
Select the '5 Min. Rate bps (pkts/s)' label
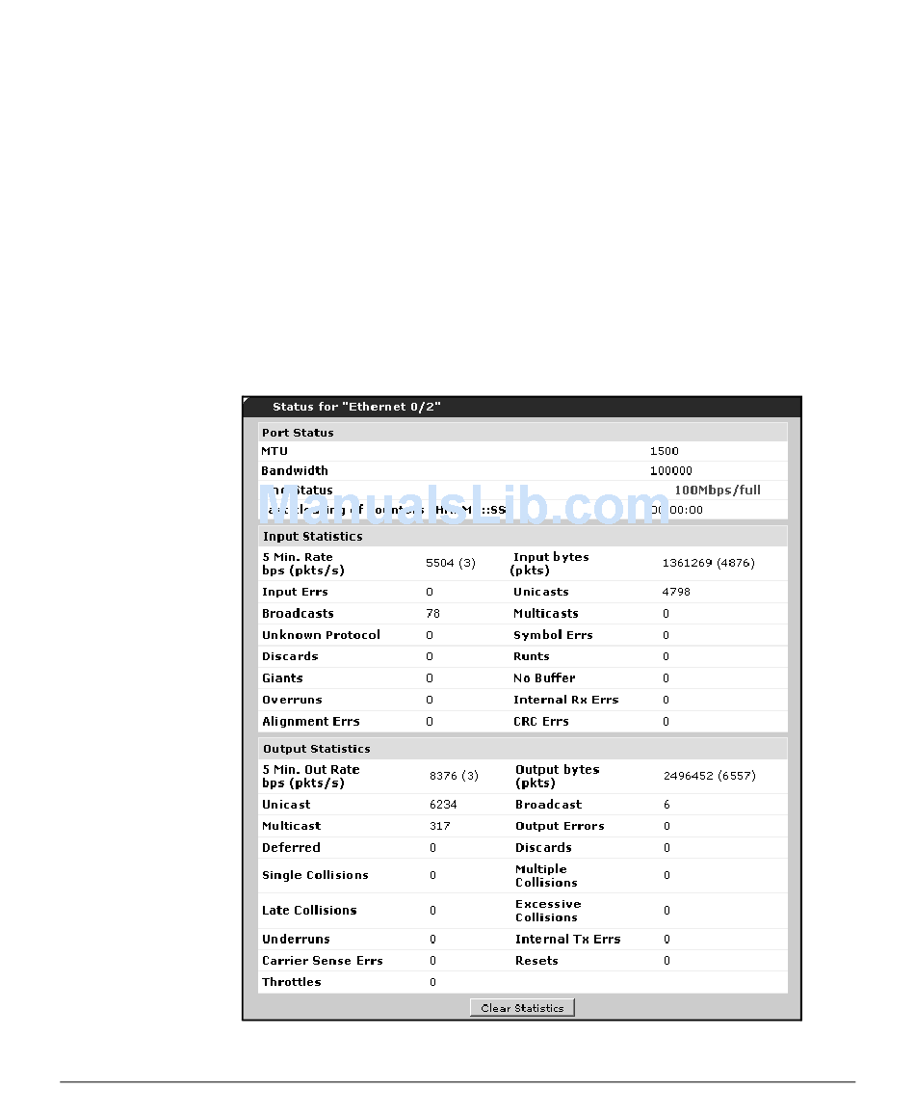pyautogui.click(x=303, y=563)
